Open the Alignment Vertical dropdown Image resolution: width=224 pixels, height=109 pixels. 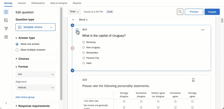click(35, 88)
